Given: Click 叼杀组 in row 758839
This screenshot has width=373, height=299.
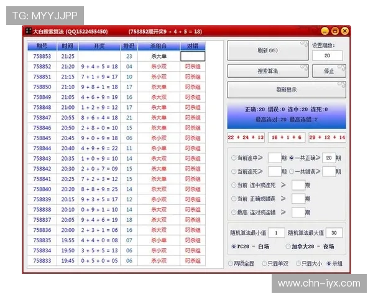Looking at the screenshot, I should coord(193,199).
